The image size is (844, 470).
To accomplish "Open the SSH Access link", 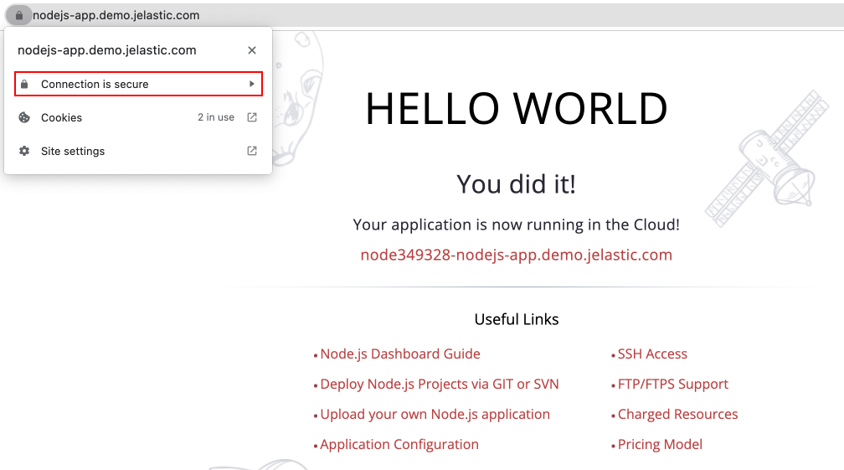I will click(x=652, y=354).
